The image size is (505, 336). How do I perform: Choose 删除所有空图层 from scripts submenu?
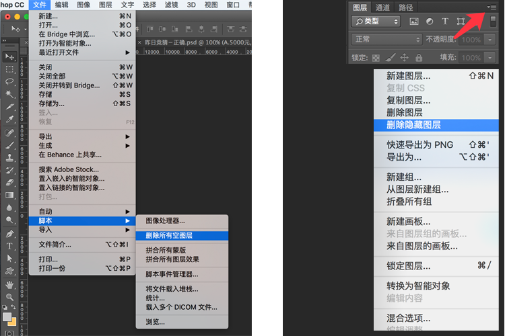point(169,235)
